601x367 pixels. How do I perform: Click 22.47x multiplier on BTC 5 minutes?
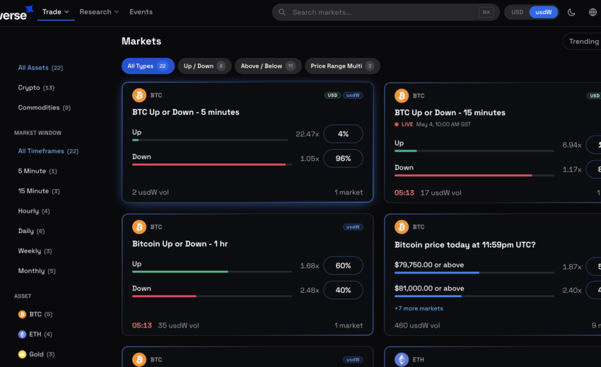pyautogui.click(x=308, y=134)
